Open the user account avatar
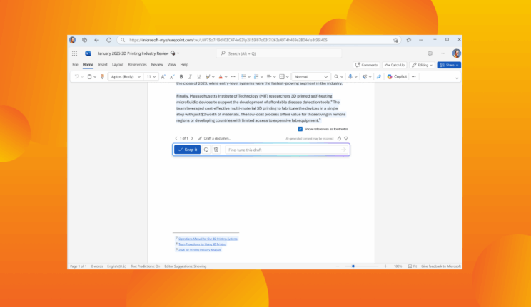This screenshot has width=531, height=307. coord(457,53)
